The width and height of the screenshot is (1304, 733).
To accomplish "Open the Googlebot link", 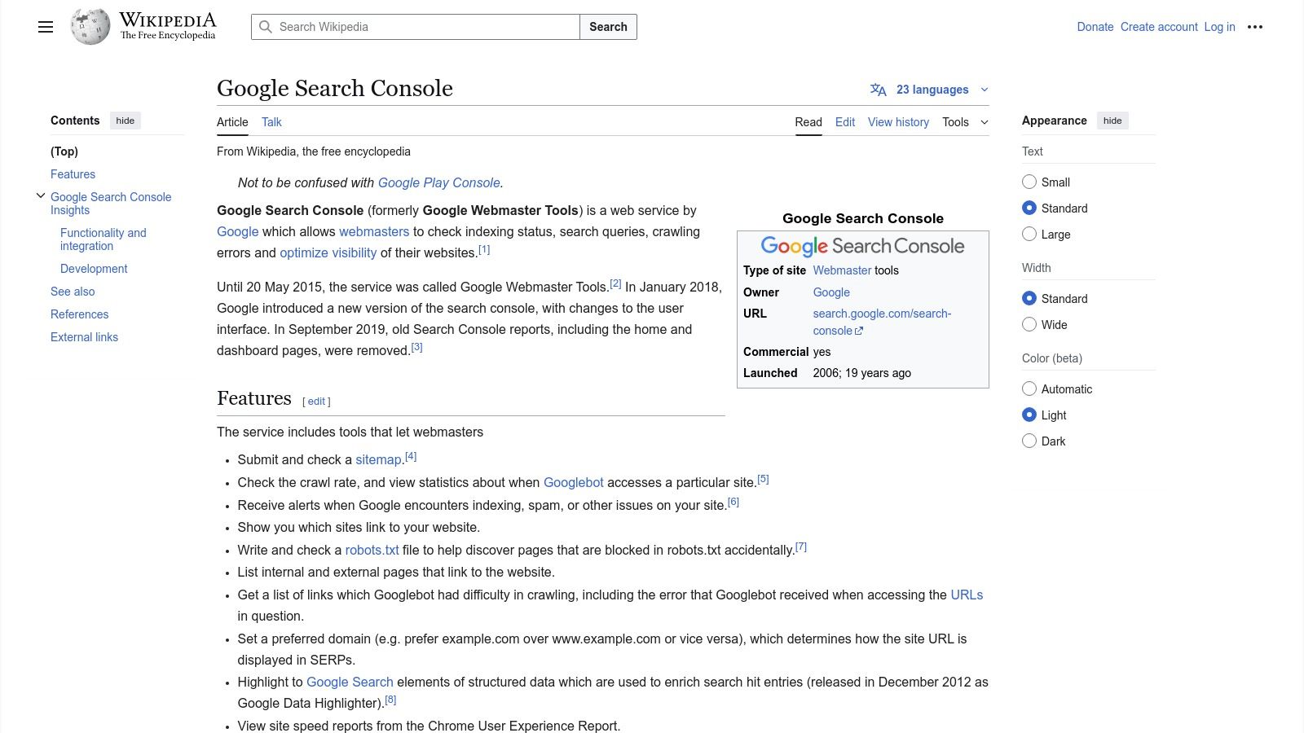I will pos(574,482).
